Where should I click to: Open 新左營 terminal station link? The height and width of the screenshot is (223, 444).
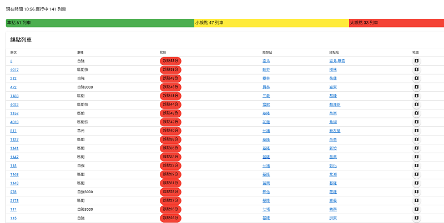(334, 131)
